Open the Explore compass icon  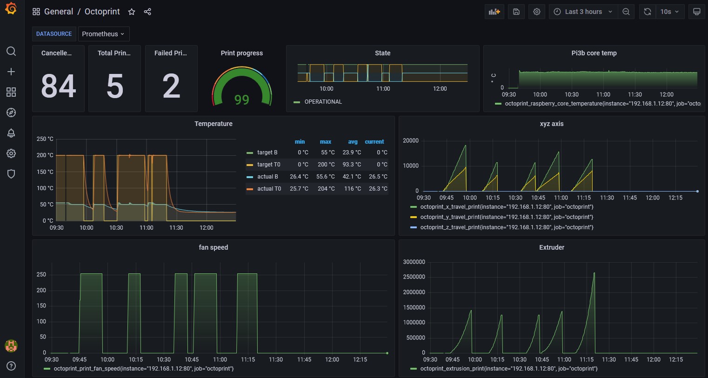click(x=11, y=113)
